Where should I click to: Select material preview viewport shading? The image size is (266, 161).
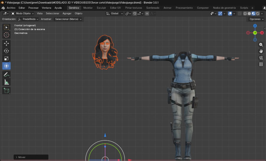click(x=253, y=14)
